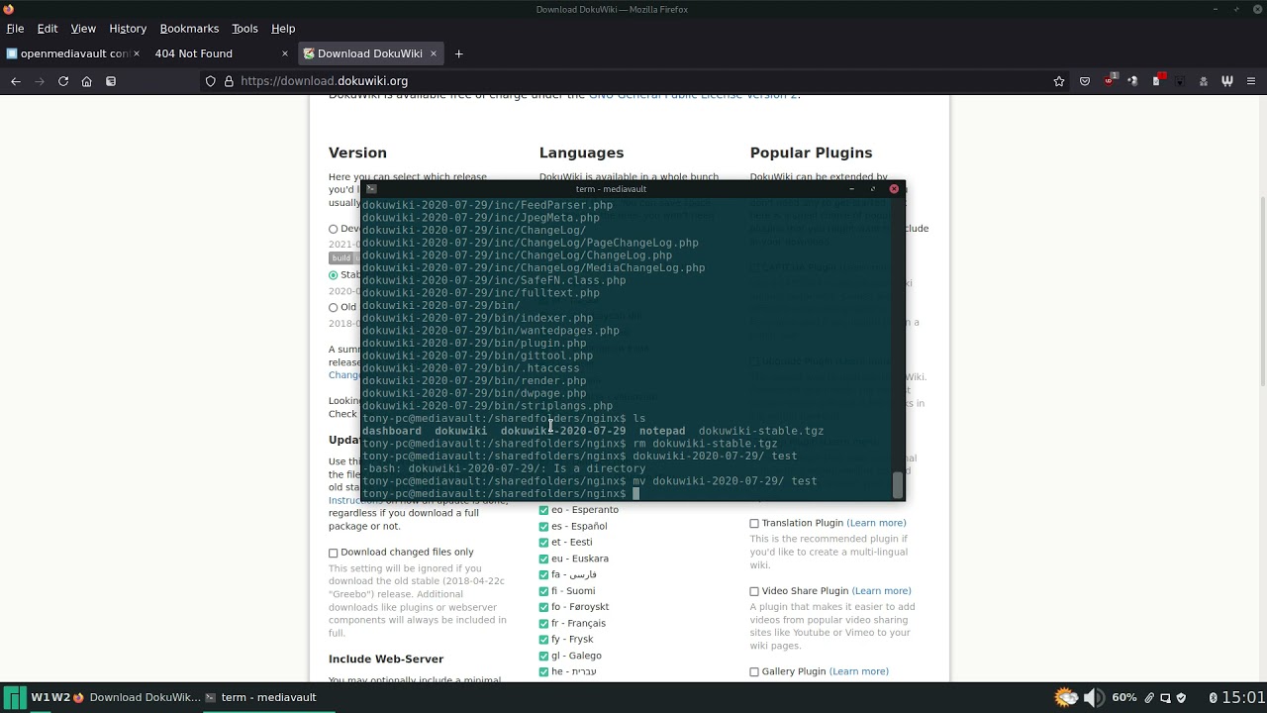Open the Help menu
This screenshot has height=713, width=1267.
click(x=283, y=29)
